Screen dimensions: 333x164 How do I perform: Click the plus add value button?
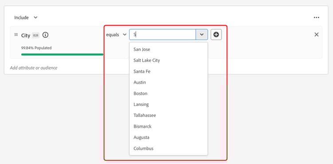pos(216,35)
